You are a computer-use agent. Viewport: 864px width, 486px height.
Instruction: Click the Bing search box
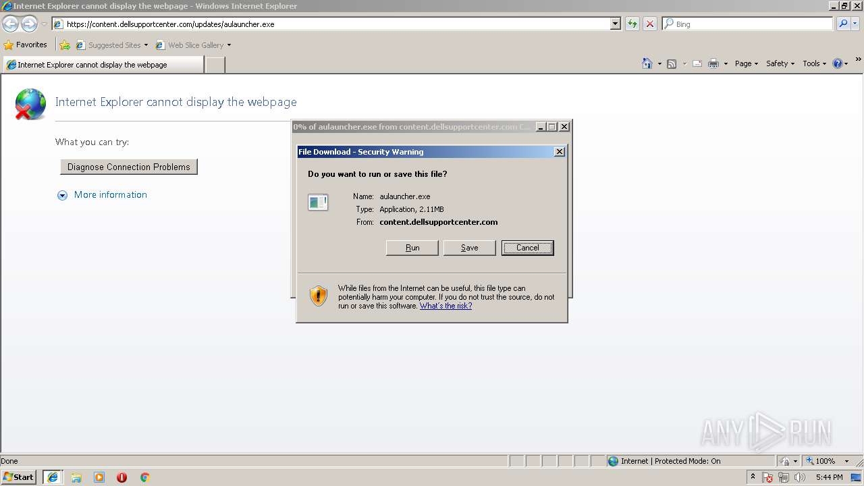click(747, 24)
